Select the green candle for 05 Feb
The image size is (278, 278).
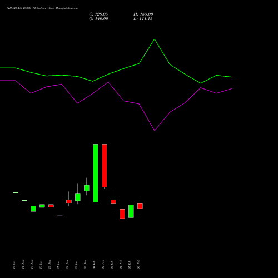[x=131, y=211]
